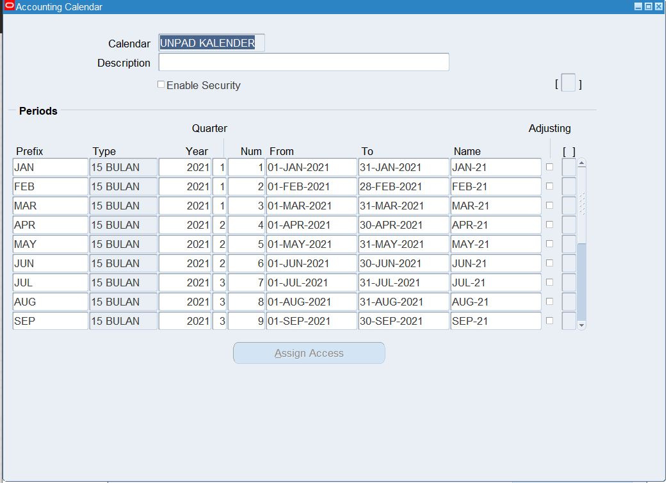Click the Num field showing 3
669x483 pixels.
click(x=246, y=206)
